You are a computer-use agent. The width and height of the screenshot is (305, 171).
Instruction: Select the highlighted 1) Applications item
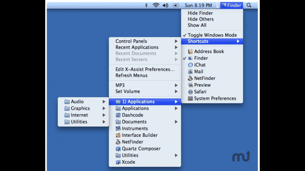pos(145,102)
